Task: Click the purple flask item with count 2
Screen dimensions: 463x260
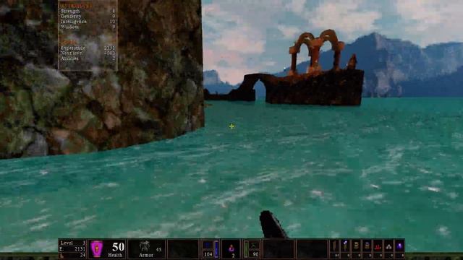Action: click(231, 249)
